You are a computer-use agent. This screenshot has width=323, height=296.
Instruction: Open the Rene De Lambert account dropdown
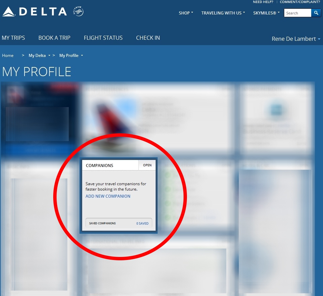[x=296, y=39]
